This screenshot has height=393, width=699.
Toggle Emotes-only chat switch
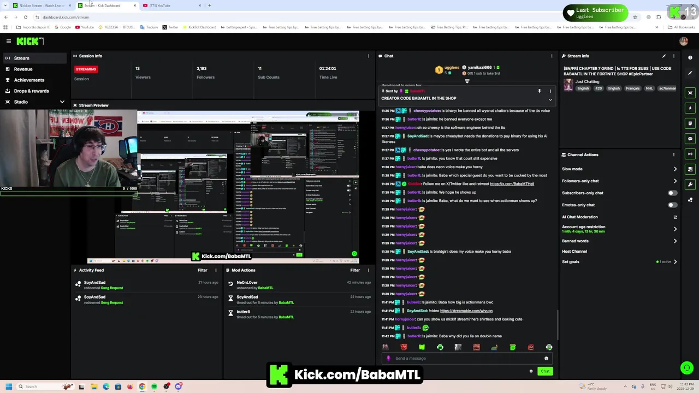click(673, 205)
